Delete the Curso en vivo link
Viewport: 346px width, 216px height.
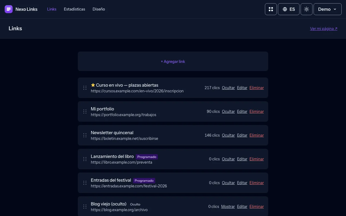click(x=257, y=88)
